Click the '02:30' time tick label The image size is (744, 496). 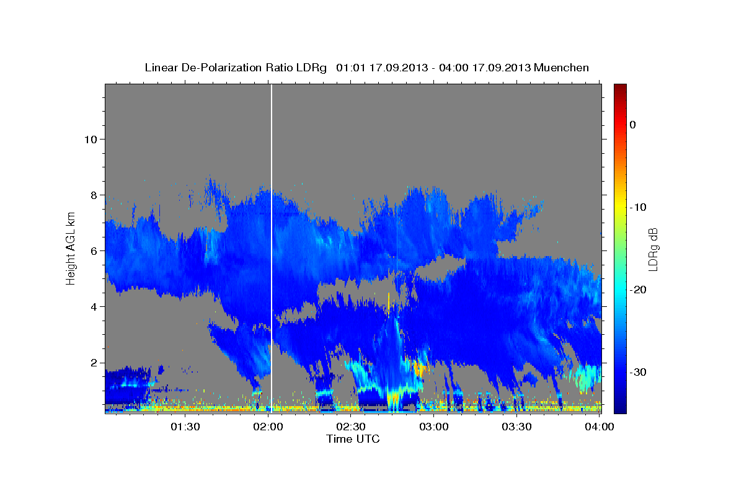pos(351,427)
